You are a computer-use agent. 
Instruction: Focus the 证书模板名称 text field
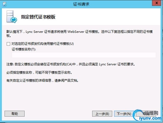(x=84, y=55)
